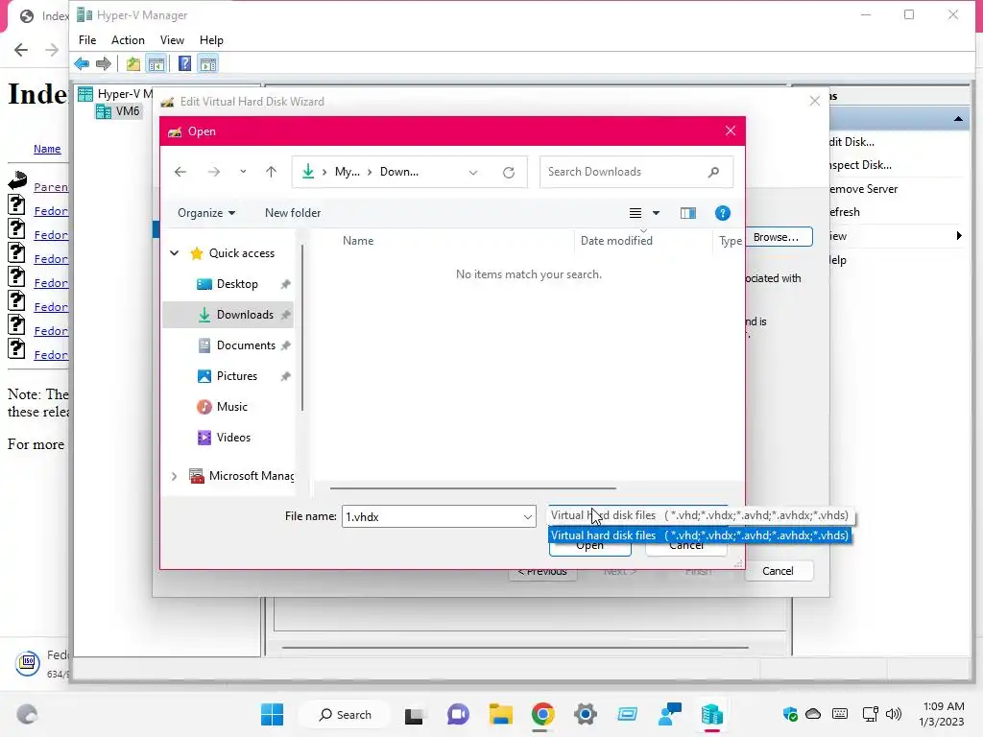Screen dimensions: 983x737
Task: Open the clock and date flyout
Action: click(x=943, y=714)
